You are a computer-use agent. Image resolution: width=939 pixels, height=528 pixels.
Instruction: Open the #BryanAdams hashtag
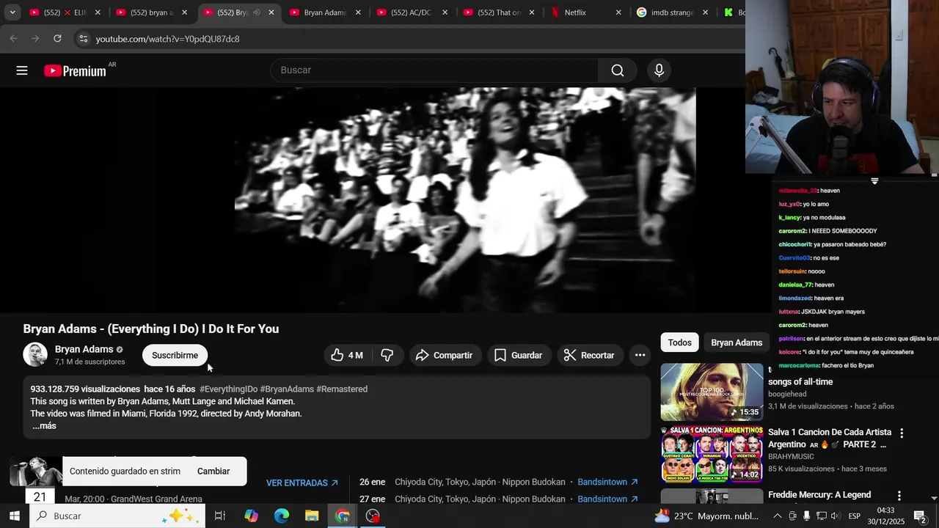pyautogui.click(x=287, y=389)
